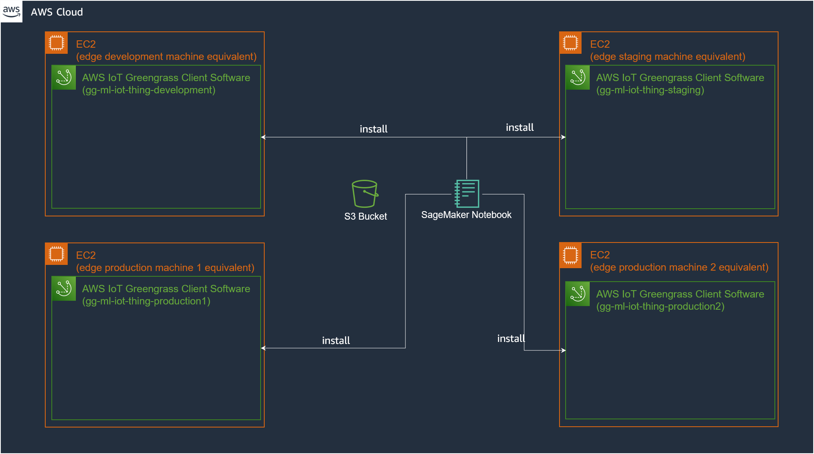
Task: Click Greengrass icon for gg-ml-iot-thing-production1
Action: tap(64, 289)
